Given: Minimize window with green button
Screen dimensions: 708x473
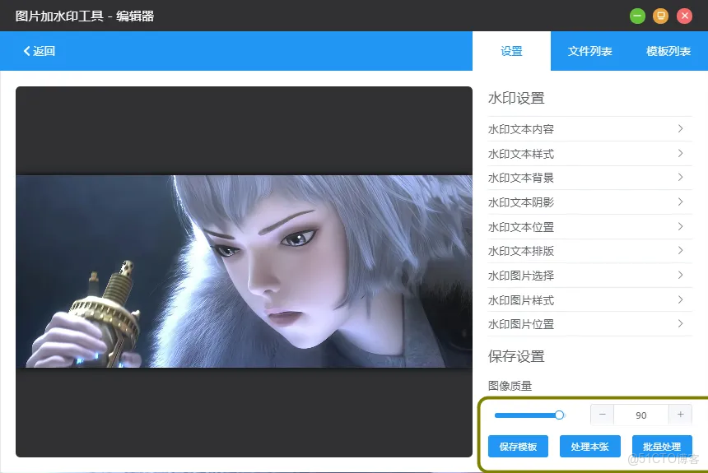Looking at the screenshot, I should (637, 16).
